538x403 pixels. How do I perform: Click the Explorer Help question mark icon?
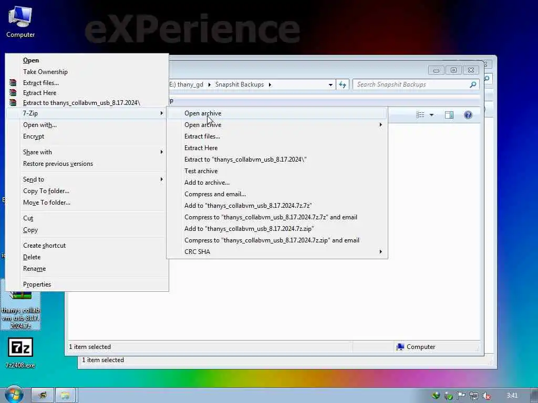tap(468, 115)
